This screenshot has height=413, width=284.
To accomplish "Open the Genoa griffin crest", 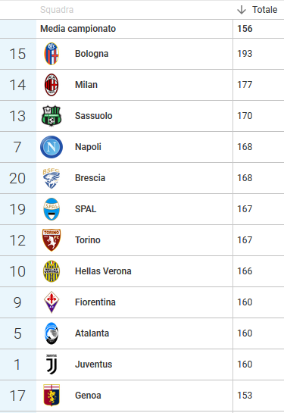I will tap(51, 396).
